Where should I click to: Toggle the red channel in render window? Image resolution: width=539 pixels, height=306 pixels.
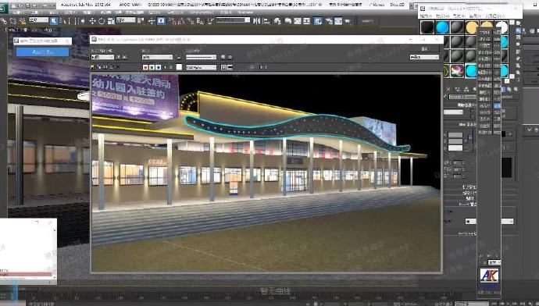click(x=145, y=67)
